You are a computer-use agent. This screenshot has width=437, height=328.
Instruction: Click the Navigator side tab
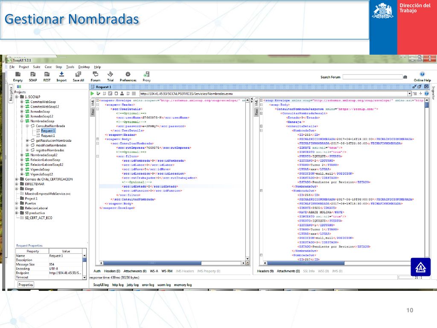click(11, 94)
